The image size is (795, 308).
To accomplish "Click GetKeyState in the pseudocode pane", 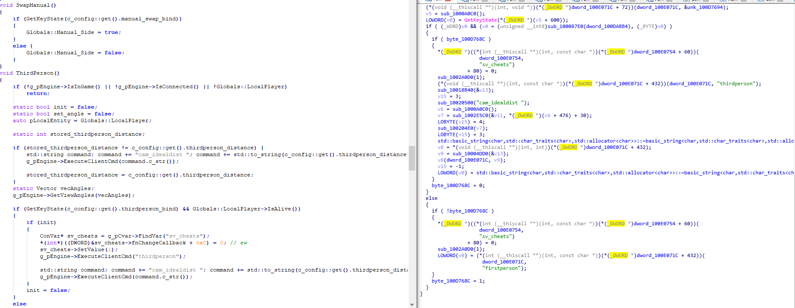I will coord(480,20).
